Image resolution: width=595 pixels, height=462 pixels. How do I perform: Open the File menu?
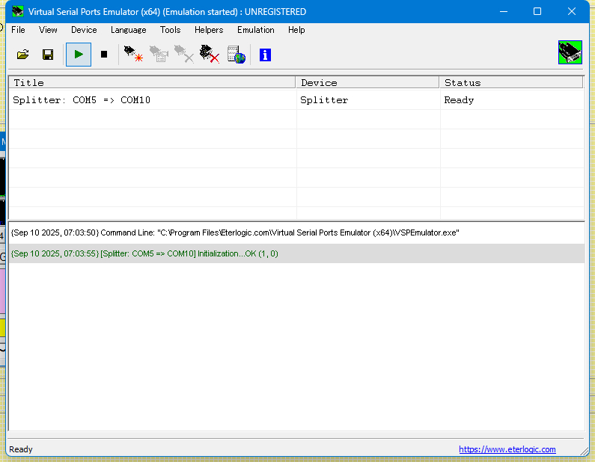18,30
